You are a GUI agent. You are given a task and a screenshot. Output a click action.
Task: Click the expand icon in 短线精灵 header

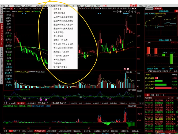coord(169,98)
